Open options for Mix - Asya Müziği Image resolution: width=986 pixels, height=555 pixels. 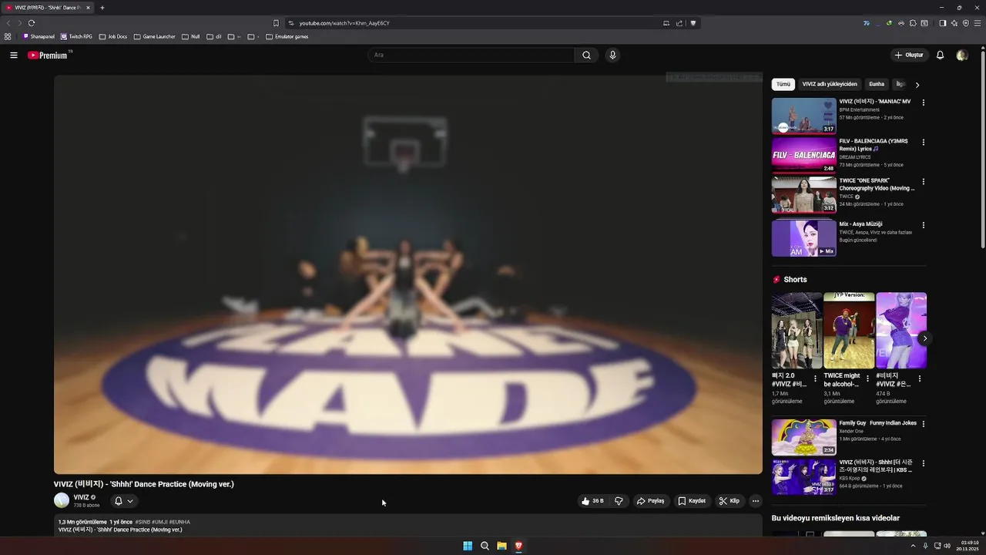pyautogui.click(x=924, y=225)
